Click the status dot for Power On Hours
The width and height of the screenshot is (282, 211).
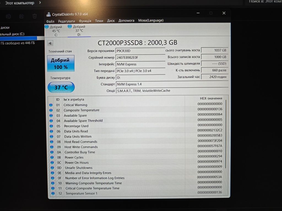click(x=52, y=163)
